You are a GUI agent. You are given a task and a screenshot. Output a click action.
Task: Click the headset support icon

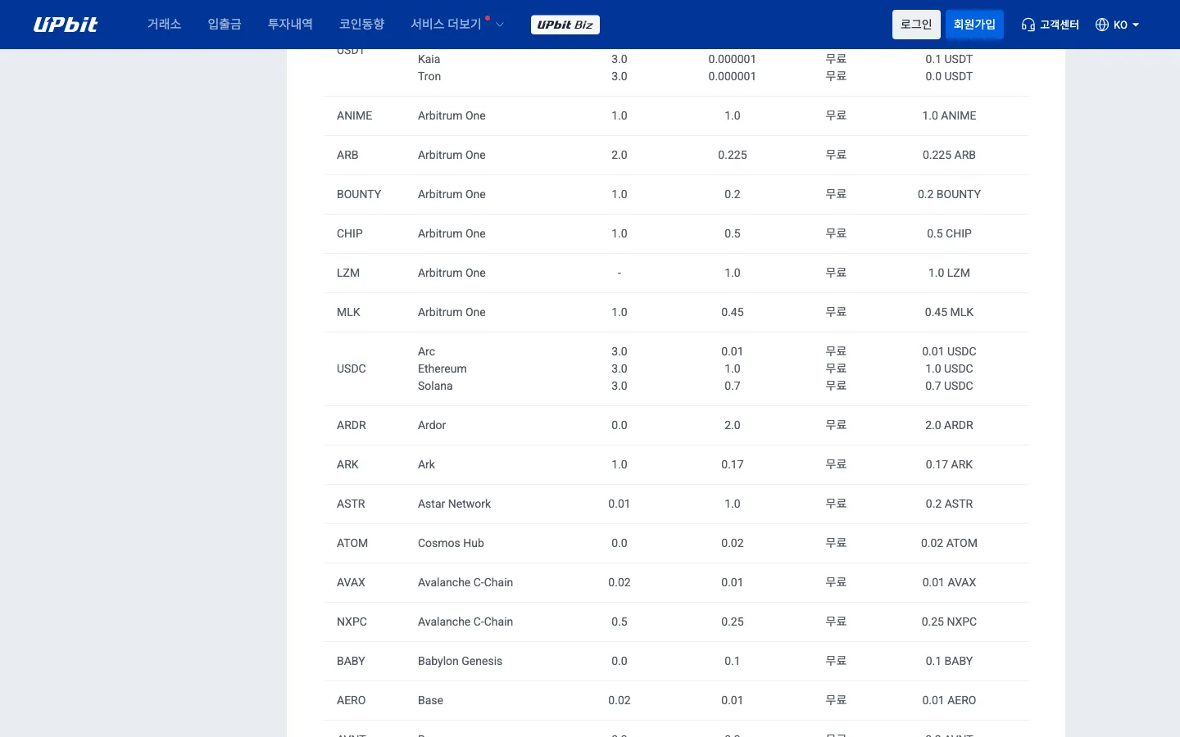[1028, 25]
